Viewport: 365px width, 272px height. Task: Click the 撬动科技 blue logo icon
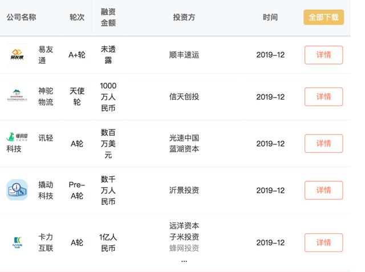[x=17, y=190]
